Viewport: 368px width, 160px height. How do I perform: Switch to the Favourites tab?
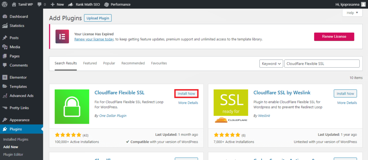159,63
